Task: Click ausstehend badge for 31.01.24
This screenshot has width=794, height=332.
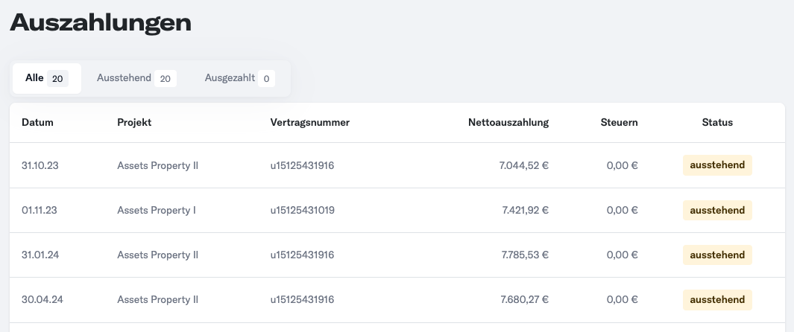Action: (717, 255)
